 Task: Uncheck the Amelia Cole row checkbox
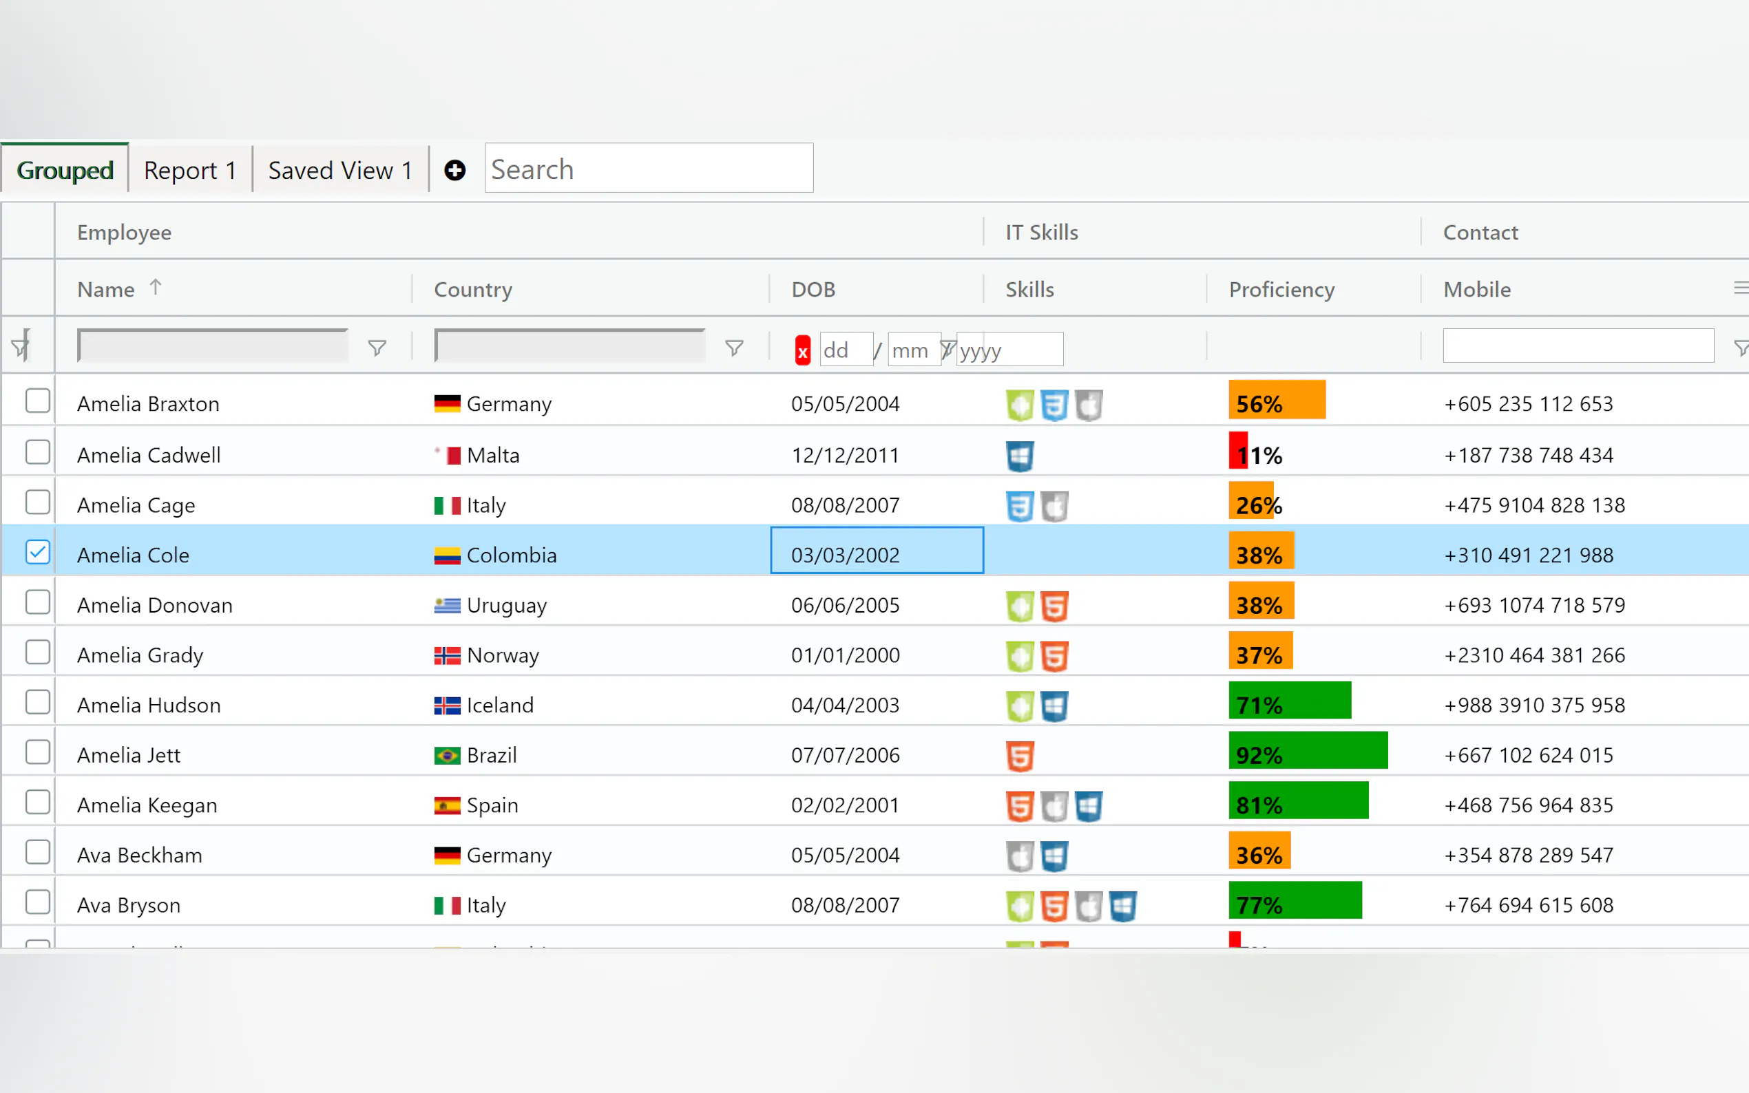[37, 552]
